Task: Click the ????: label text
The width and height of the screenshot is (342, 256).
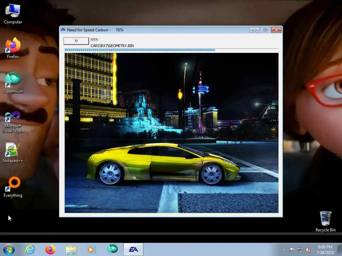Action: [x=94, y=40]
